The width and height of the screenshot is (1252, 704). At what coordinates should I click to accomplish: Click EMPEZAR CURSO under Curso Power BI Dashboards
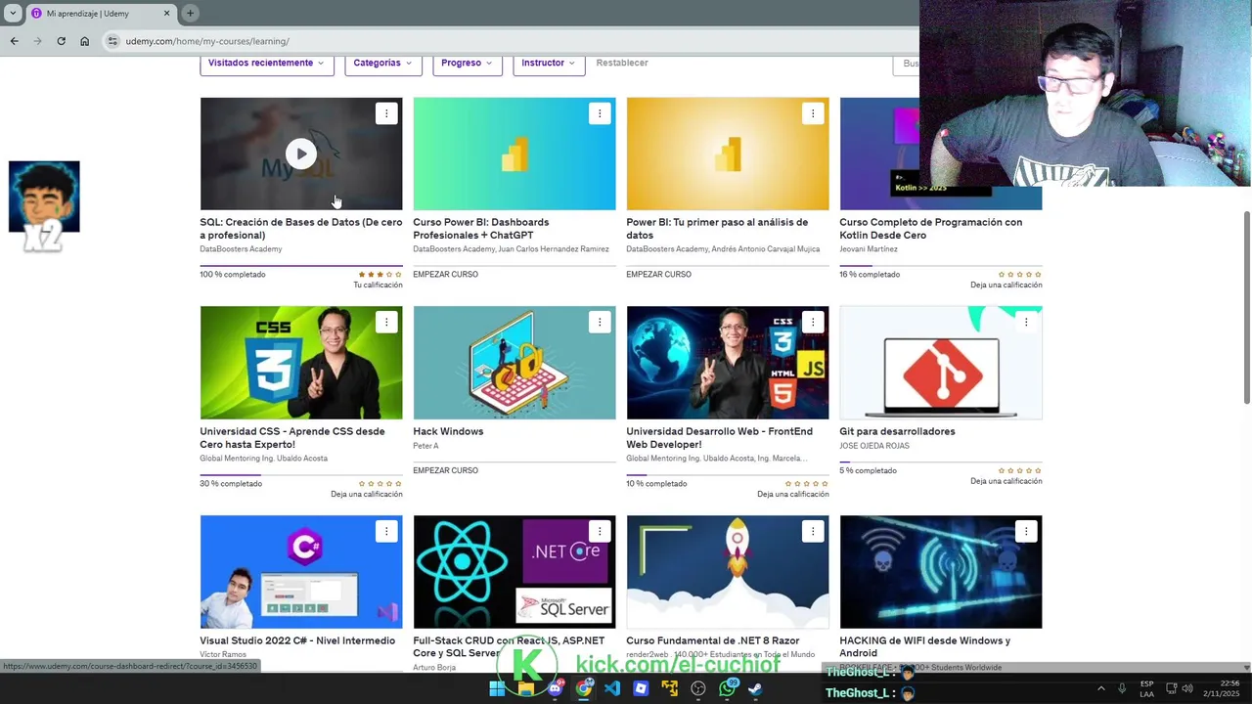pyautogui.click(x=445, y=274)
